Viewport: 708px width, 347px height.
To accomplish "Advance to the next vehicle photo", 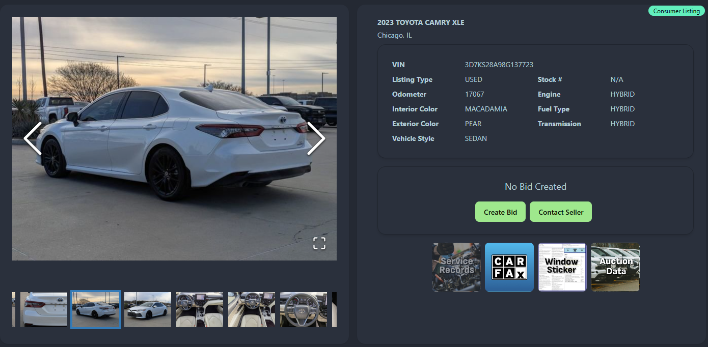I will click(x=316, y=138).
